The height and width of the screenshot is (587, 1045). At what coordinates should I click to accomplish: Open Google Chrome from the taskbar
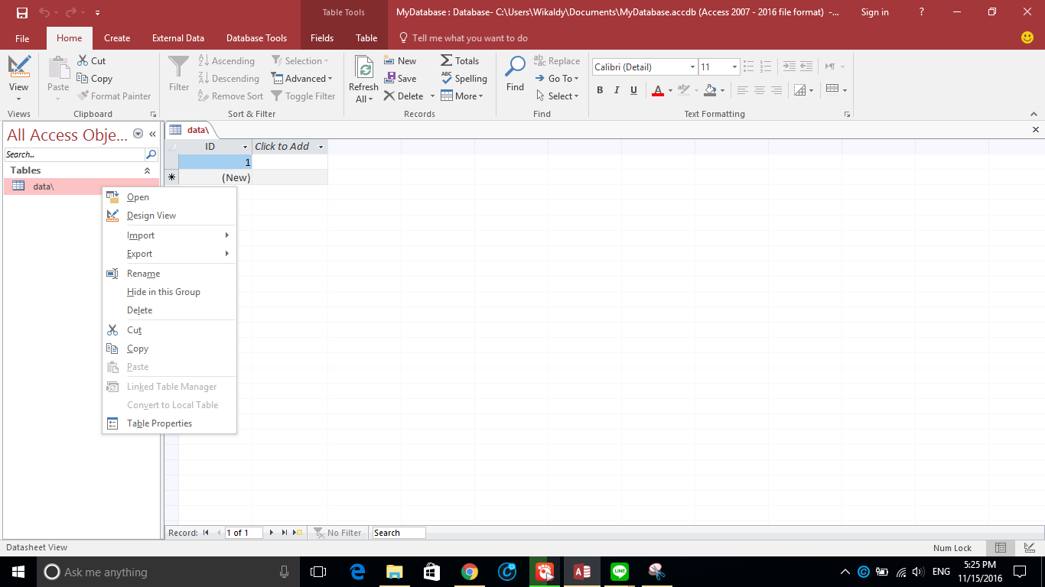470,572
